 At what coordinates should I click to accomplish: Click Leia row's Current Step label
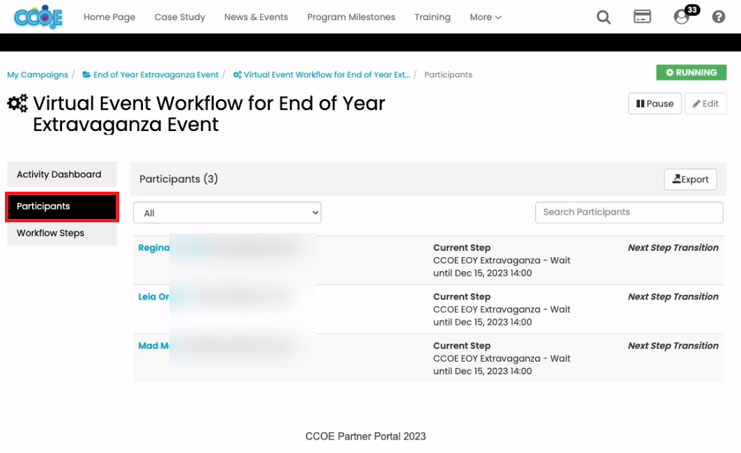pos(461,297)
